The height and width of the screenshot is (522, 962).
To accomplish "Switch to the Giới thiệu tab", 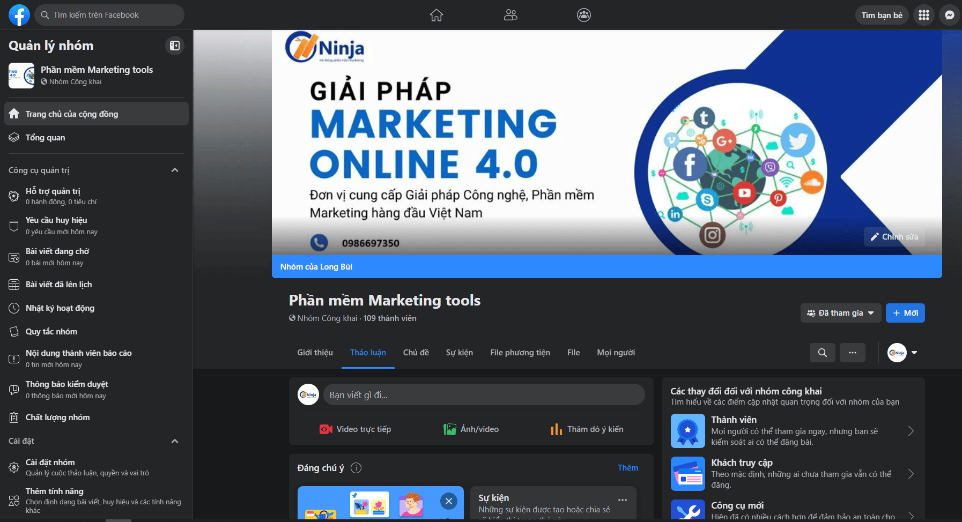I will [x=315, y=353].
